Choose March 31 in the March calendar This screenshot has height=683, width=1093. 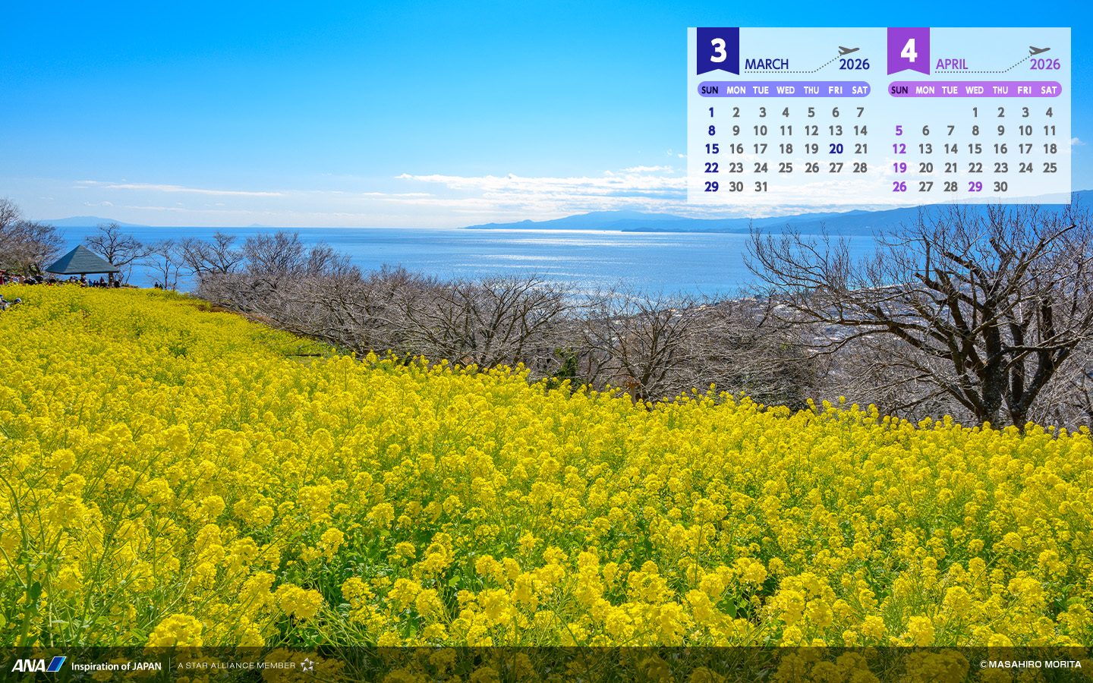[x=761, y=187]
